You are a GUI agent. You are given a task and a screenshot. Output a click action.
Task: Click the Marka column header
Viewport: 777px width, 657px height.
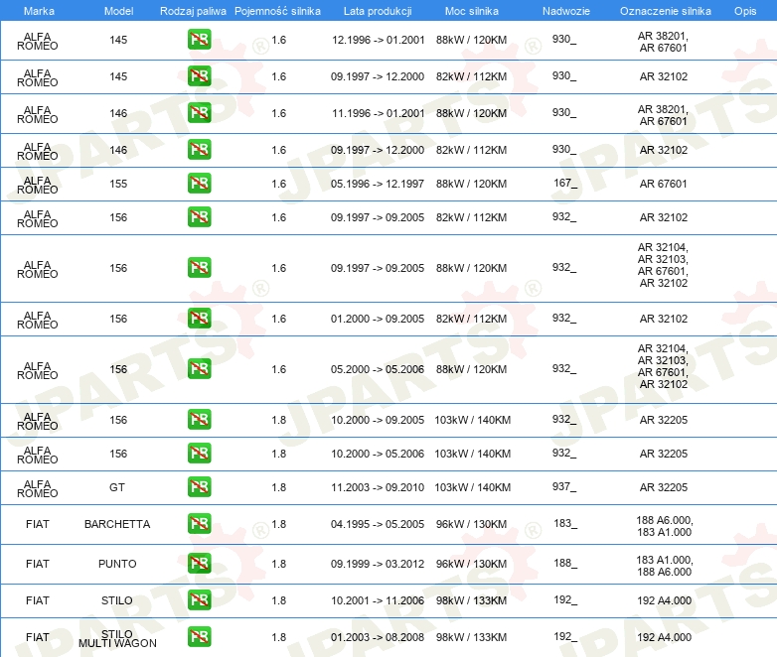tap(39, 11)
